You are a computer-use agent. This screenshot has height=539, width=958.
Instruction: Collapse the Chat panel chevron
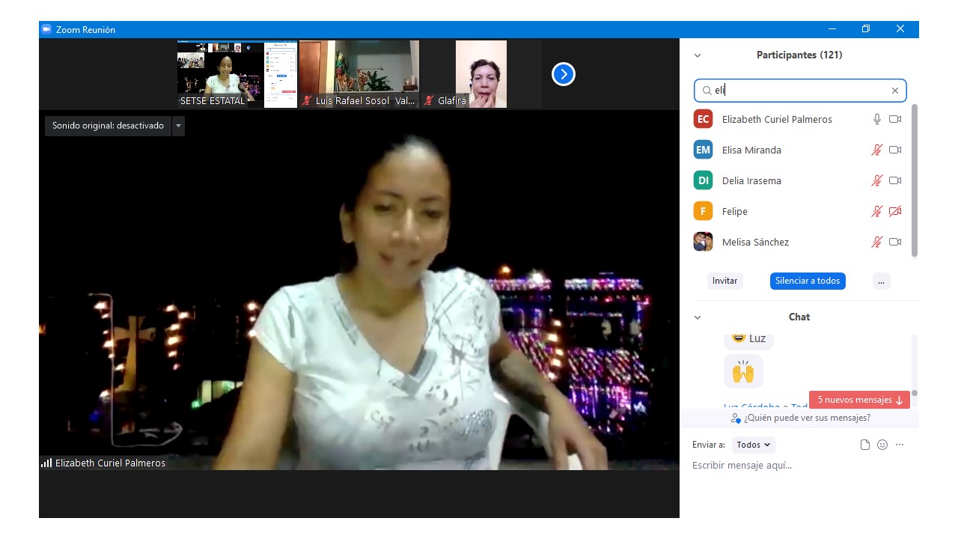pyautogui.click(x=698, y=317)
